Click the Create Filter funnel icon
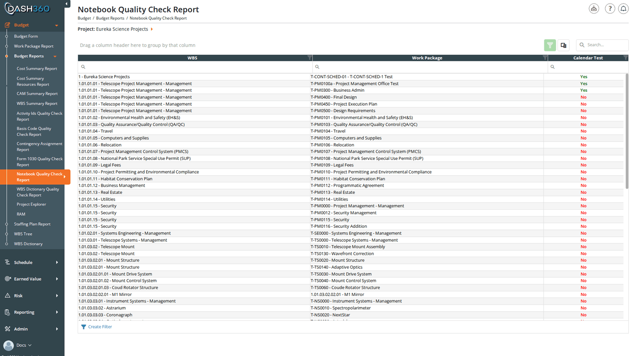This screenshot has width=632, height=356. (x=84, y=327)
